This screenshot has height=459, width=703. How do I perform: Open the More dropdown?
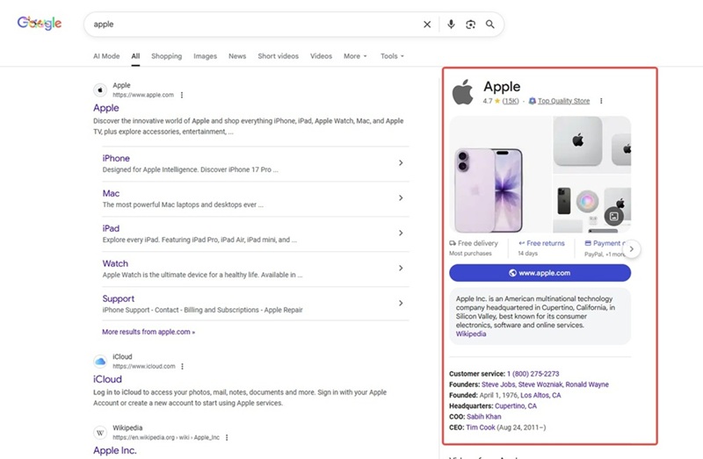point(355,56)
